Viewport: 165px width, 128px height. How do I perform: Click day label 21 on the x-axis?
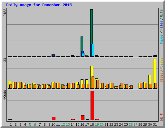point(106,124)
